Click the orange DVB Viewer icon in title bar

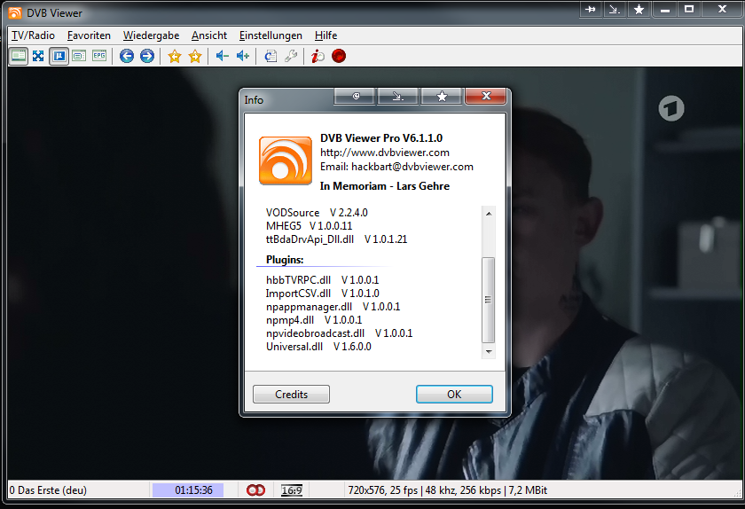pos(15,12)
